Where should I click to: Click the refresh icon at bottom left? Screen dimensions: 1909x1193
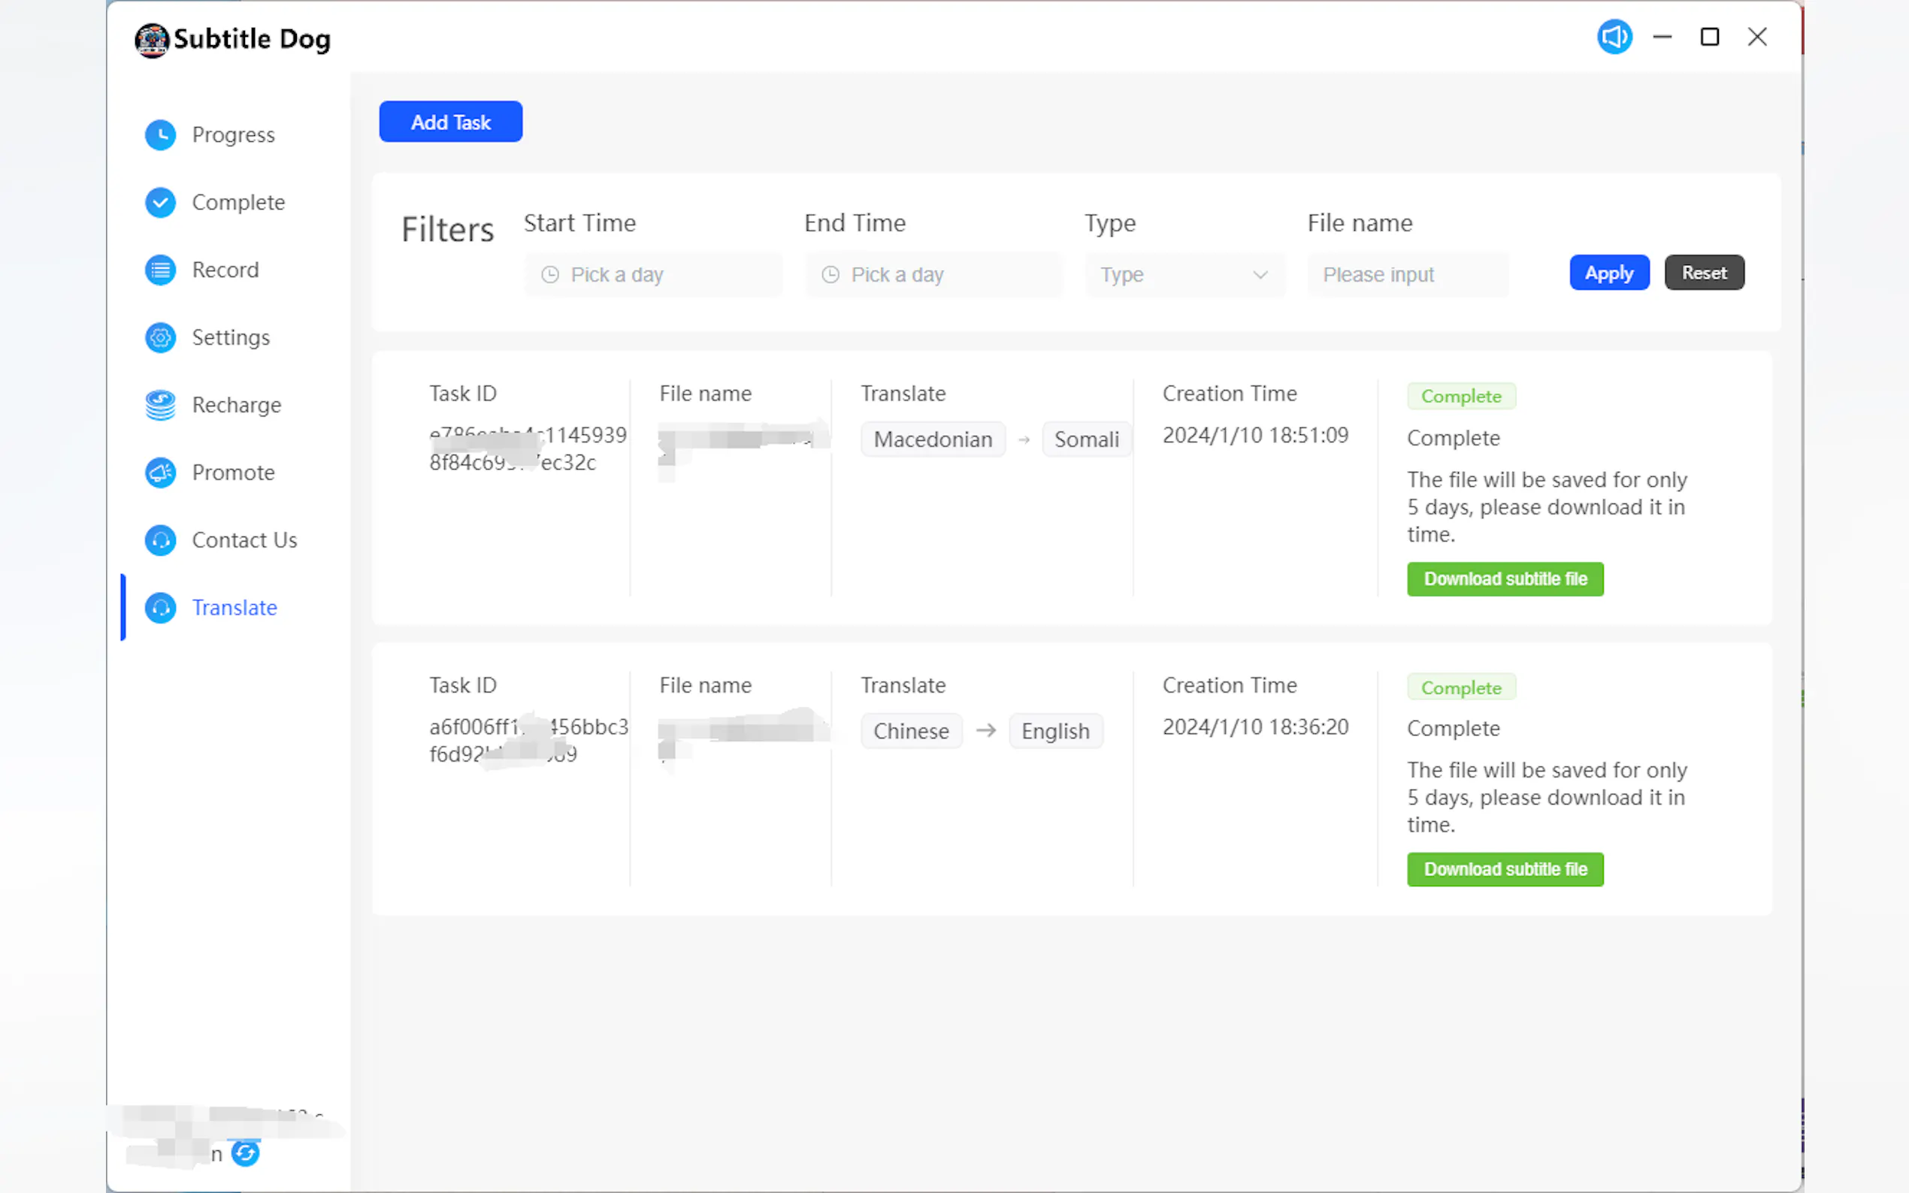[246, 1153]
